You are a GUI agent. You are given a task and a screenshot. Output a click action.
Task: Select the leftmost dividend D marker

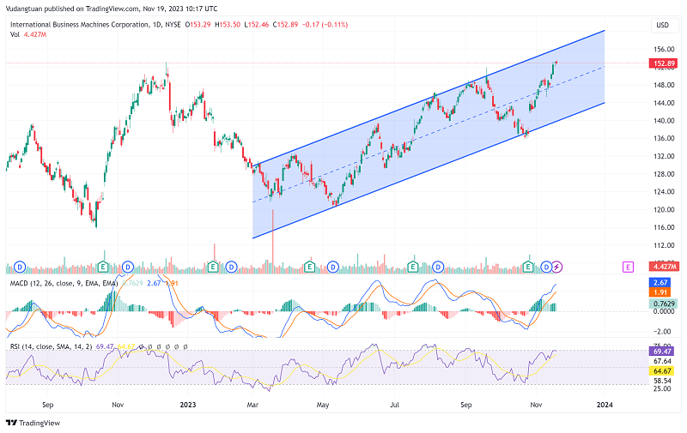pyautogui.click(x=19, y=268)
